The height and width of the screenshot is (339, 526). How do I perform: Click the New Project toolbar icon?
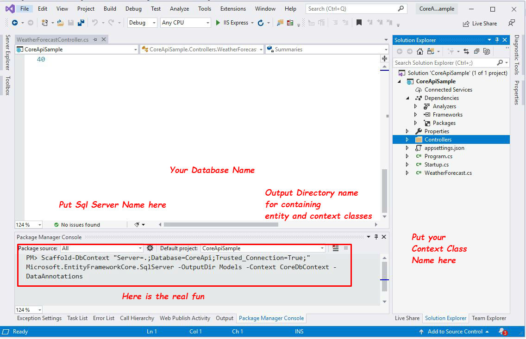pyautogui.click(x=44, y=23)
